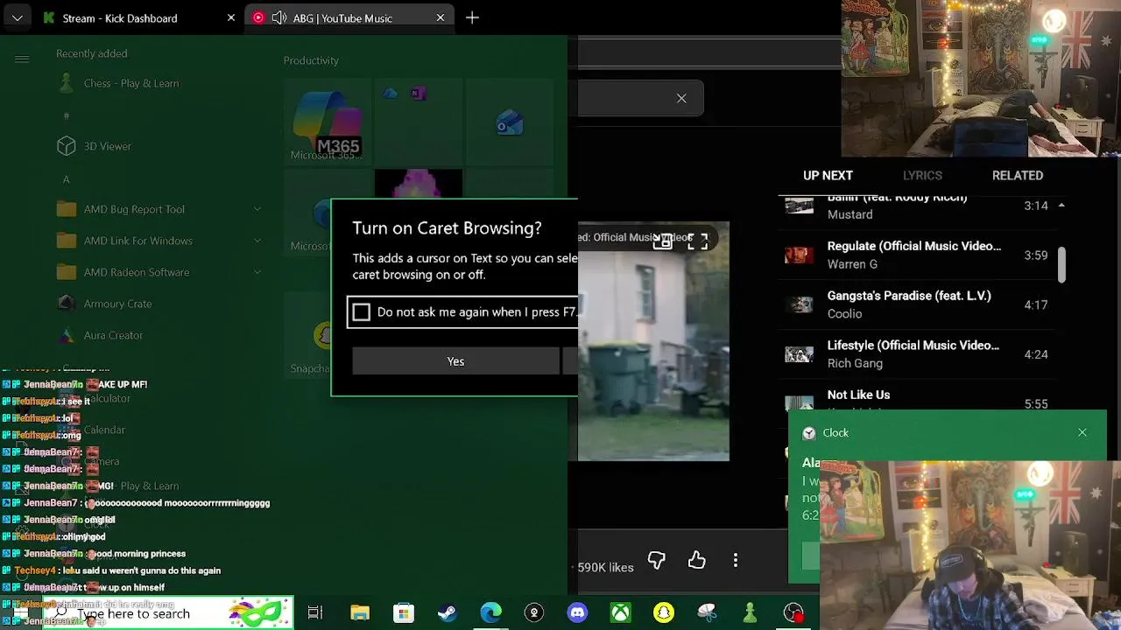Screen dimensions: 1121x630
Task: Check 'Do not ask me again' checkbox
Action: coord(361,311)
